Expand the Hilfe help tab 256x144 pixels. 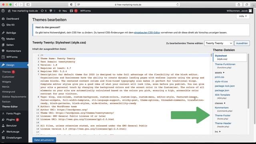tap(243, 16)
